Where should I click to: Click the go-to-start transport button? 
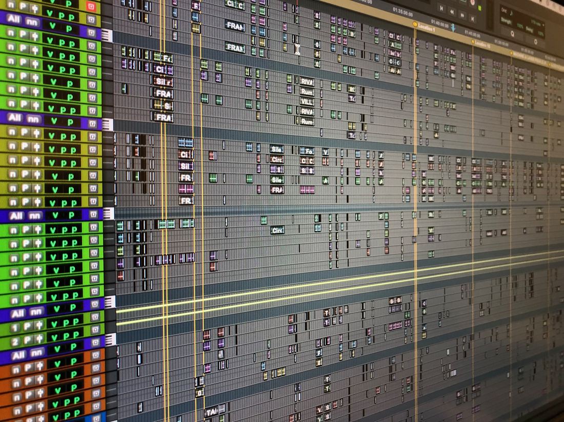click(441, 8)
